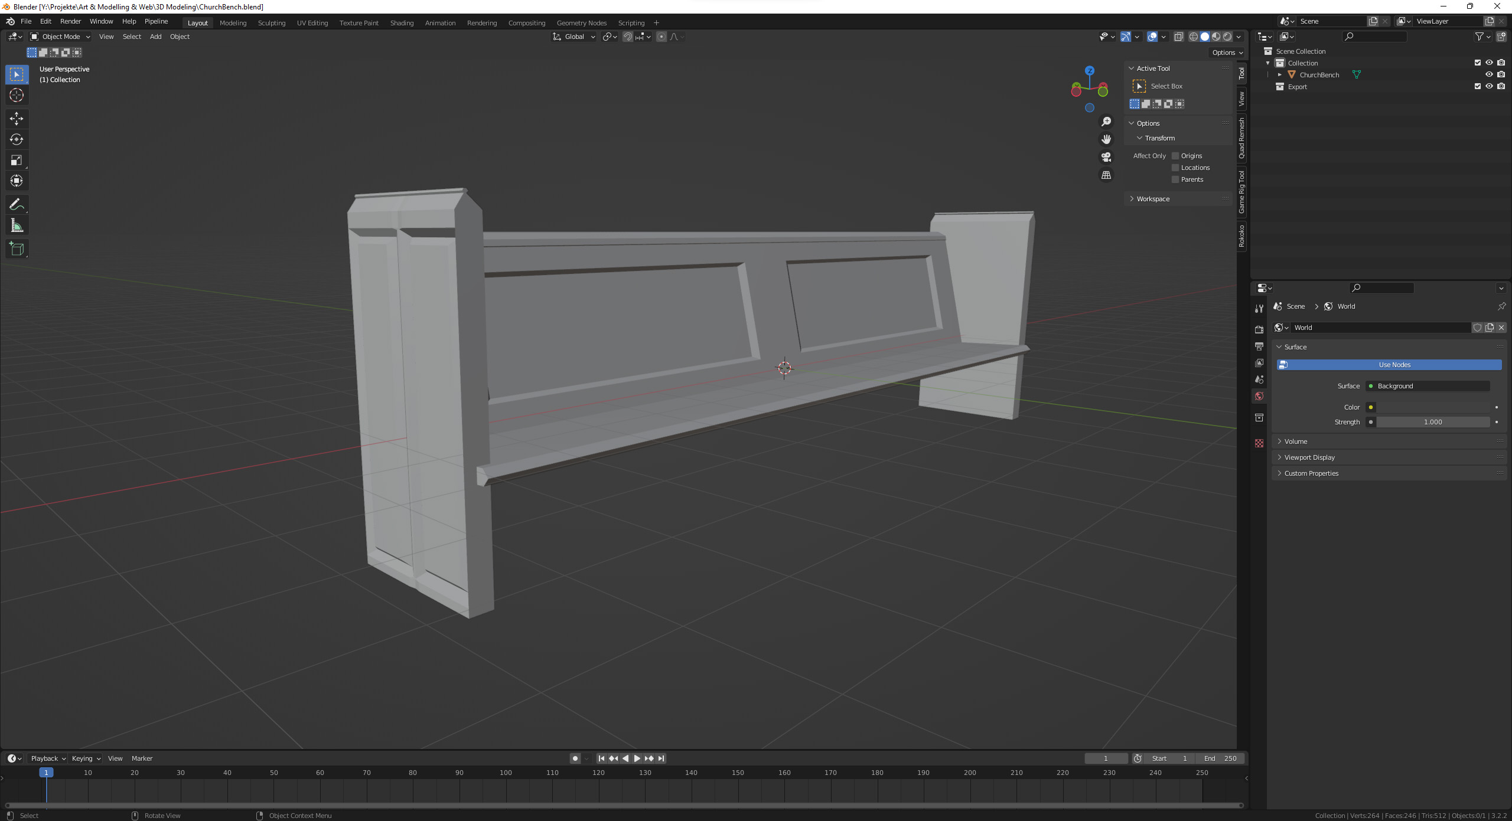Enable Affect Only Parents checkbox
The height and width of the screenshot is (821, 1512).
coord(1175,179)
